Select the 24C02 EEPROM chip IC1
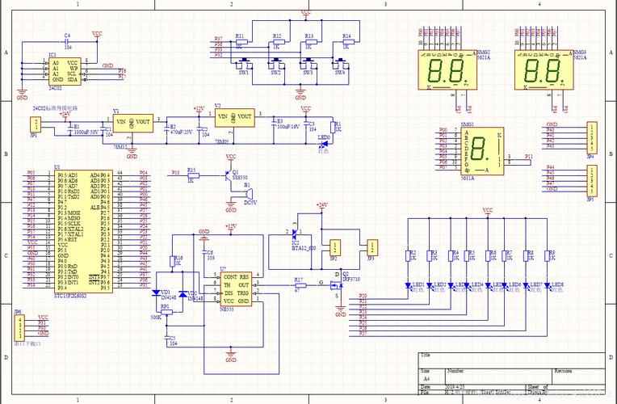 65,71
